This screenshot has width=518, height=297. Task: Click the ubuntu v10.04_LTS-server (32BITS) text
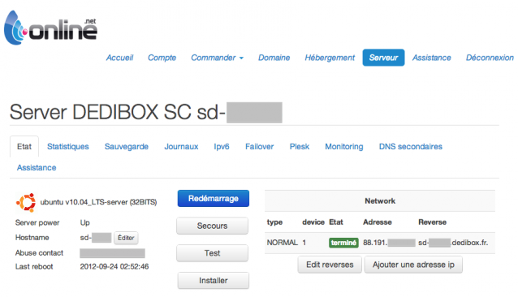[x=98, y=202]
